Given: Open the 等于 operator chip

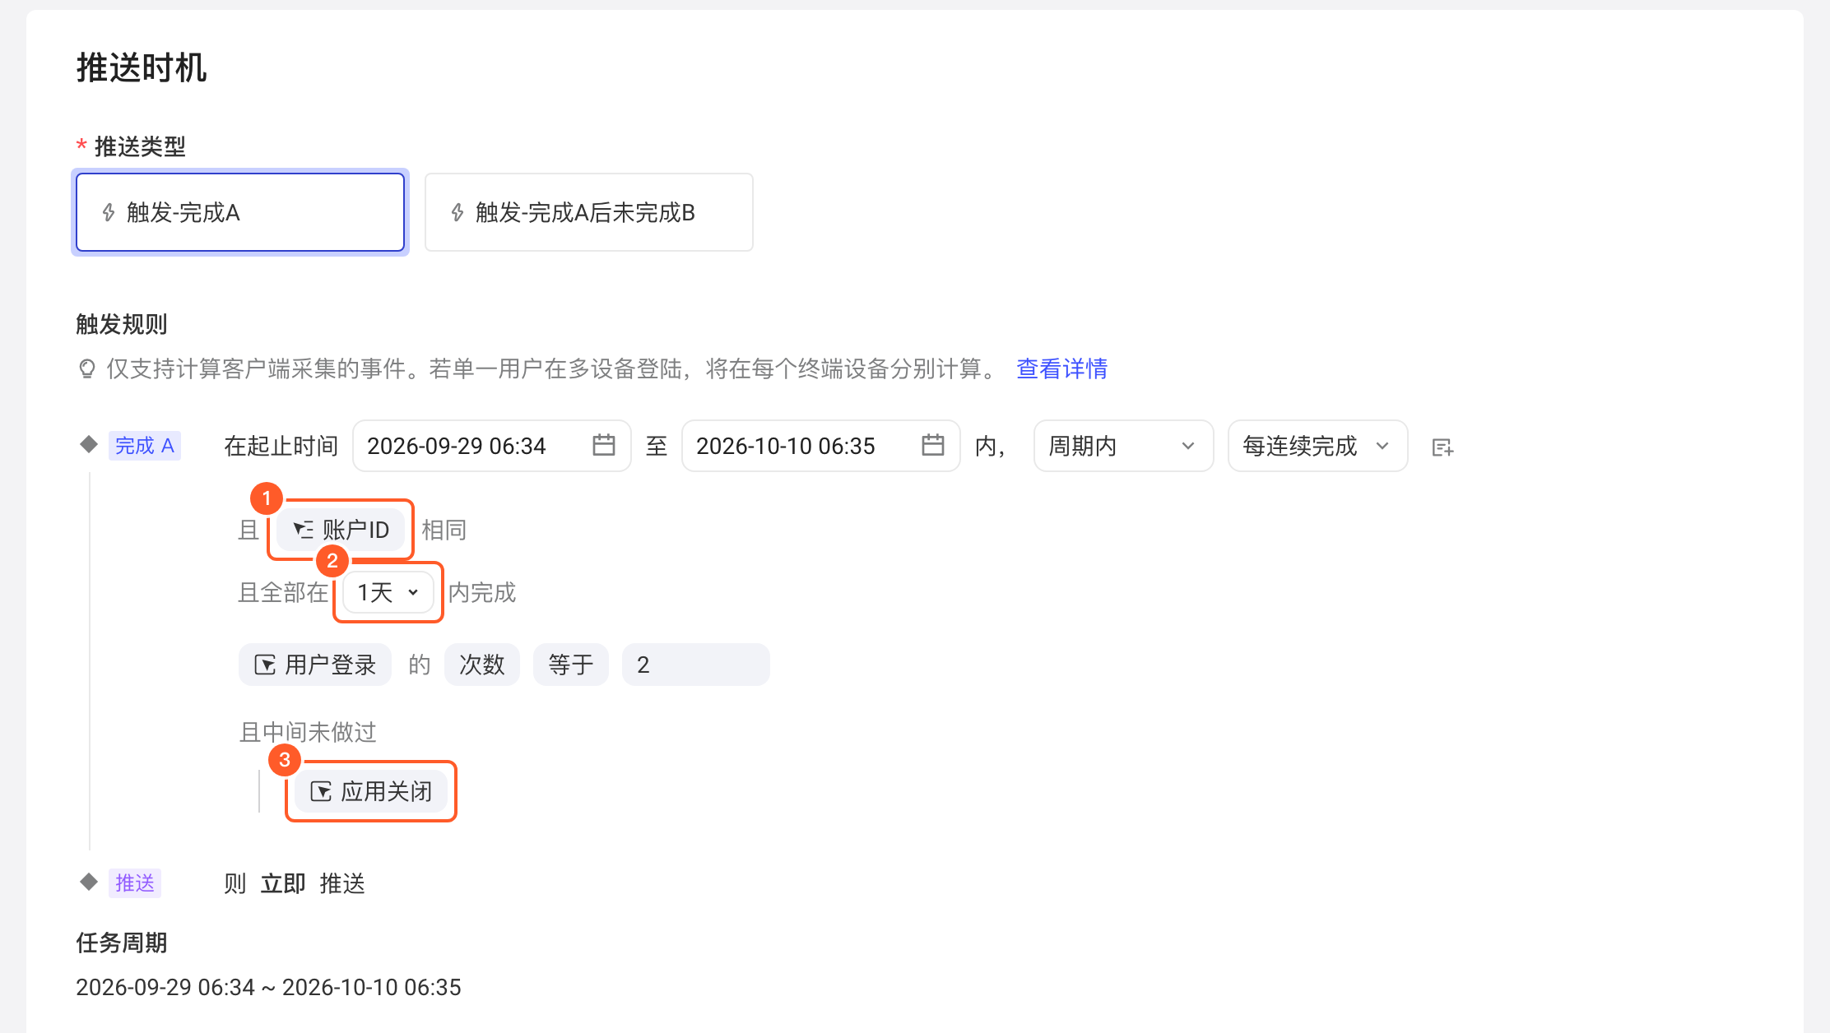Looking at the screenshot, I should pos(571,665).
